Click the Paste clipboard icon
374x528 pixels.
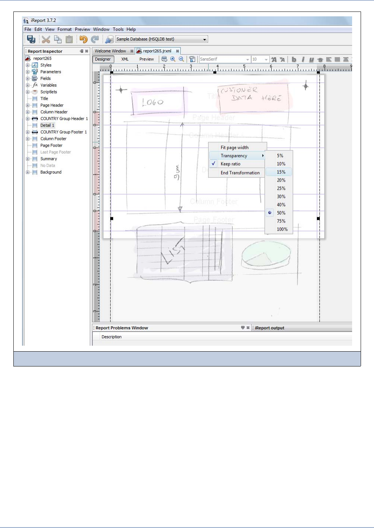pyautogui.click(x=69, y=39)
